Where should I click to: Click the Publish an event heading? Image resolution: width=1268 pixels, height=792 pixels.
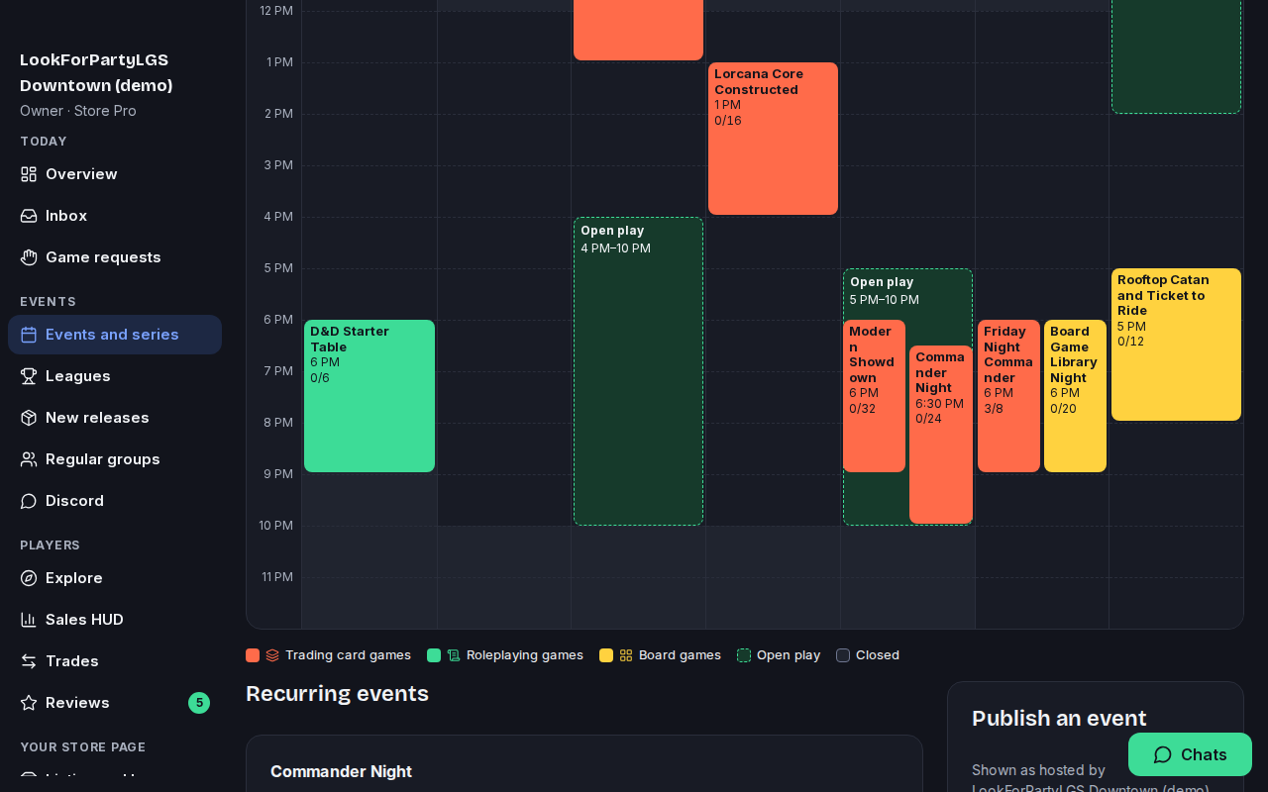tap(1059, 719)
